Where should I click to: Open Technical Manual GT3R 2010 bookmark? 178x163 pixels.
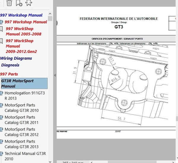click(x=25, y=156)
